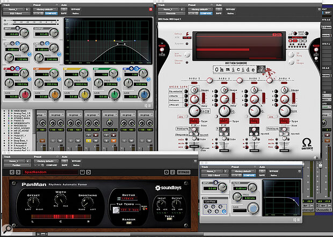This screenshot has height=237, width=333.
Task: Open Ohmicide plug-in selector dropdown
Action: click(171, 13)
